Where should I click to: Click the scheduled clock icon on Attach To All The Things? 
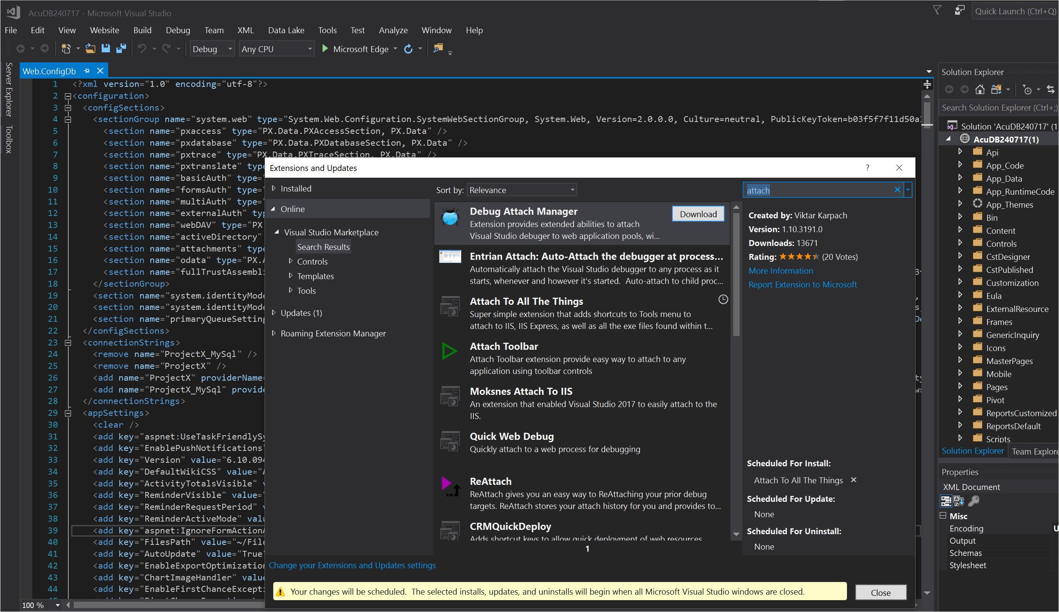click(723, 300)
